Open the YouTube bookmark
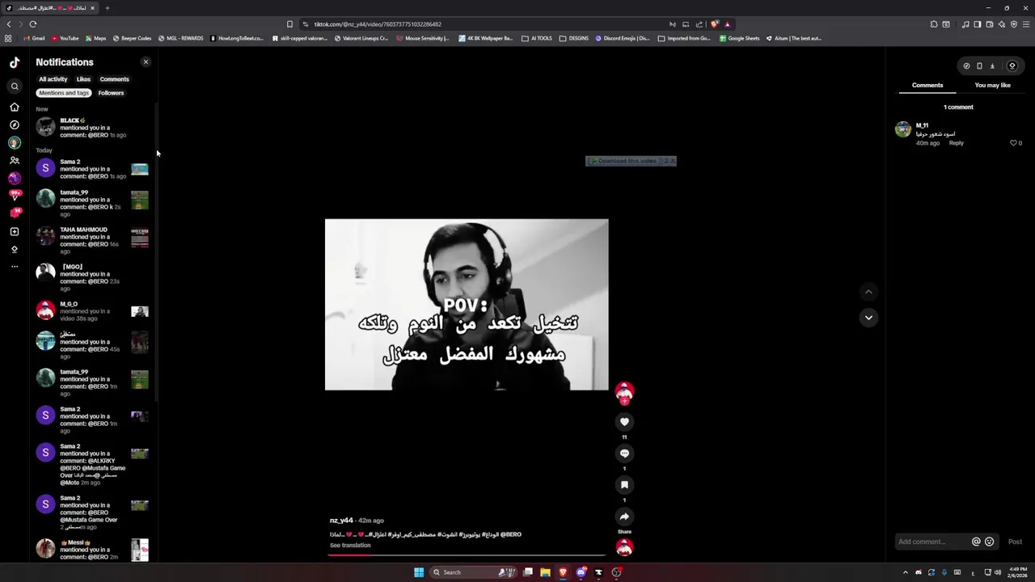Screen dimensions: 1035x582 (65, 38)
